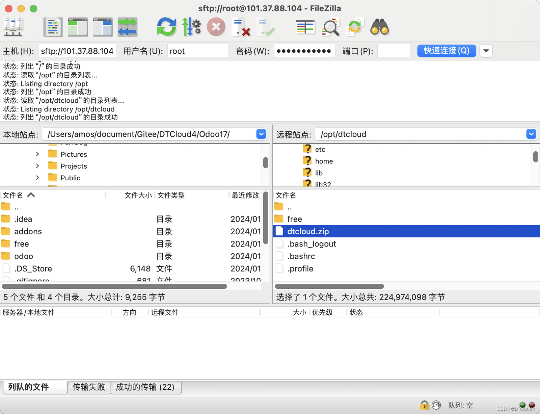The height and width of the screenshot is (414, 540).
Task: Show the local directory tree pane
Action: click(x=78, y=27)
